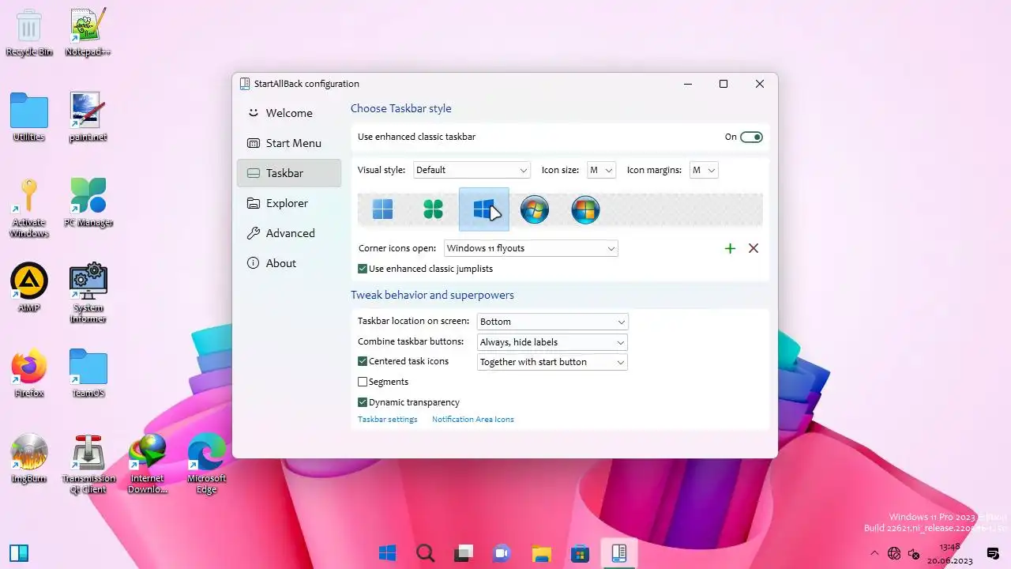Launch the ImgBurn desktop shortcut

tap(29, 459)
